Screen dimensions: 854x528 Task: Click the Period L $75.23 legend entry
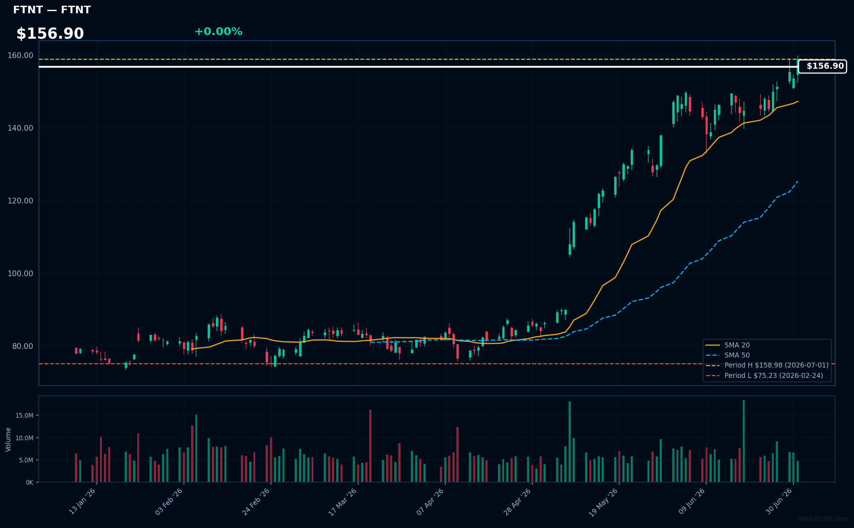click(764, 375)
